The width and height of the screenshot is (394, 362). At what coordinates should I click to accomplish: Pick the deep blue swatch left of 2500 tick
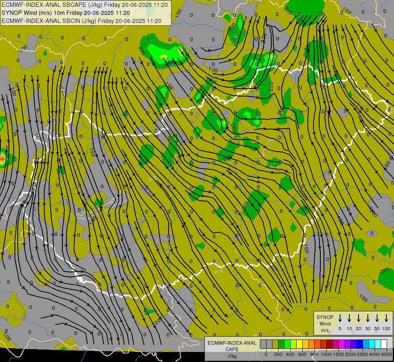coord(359,344)
